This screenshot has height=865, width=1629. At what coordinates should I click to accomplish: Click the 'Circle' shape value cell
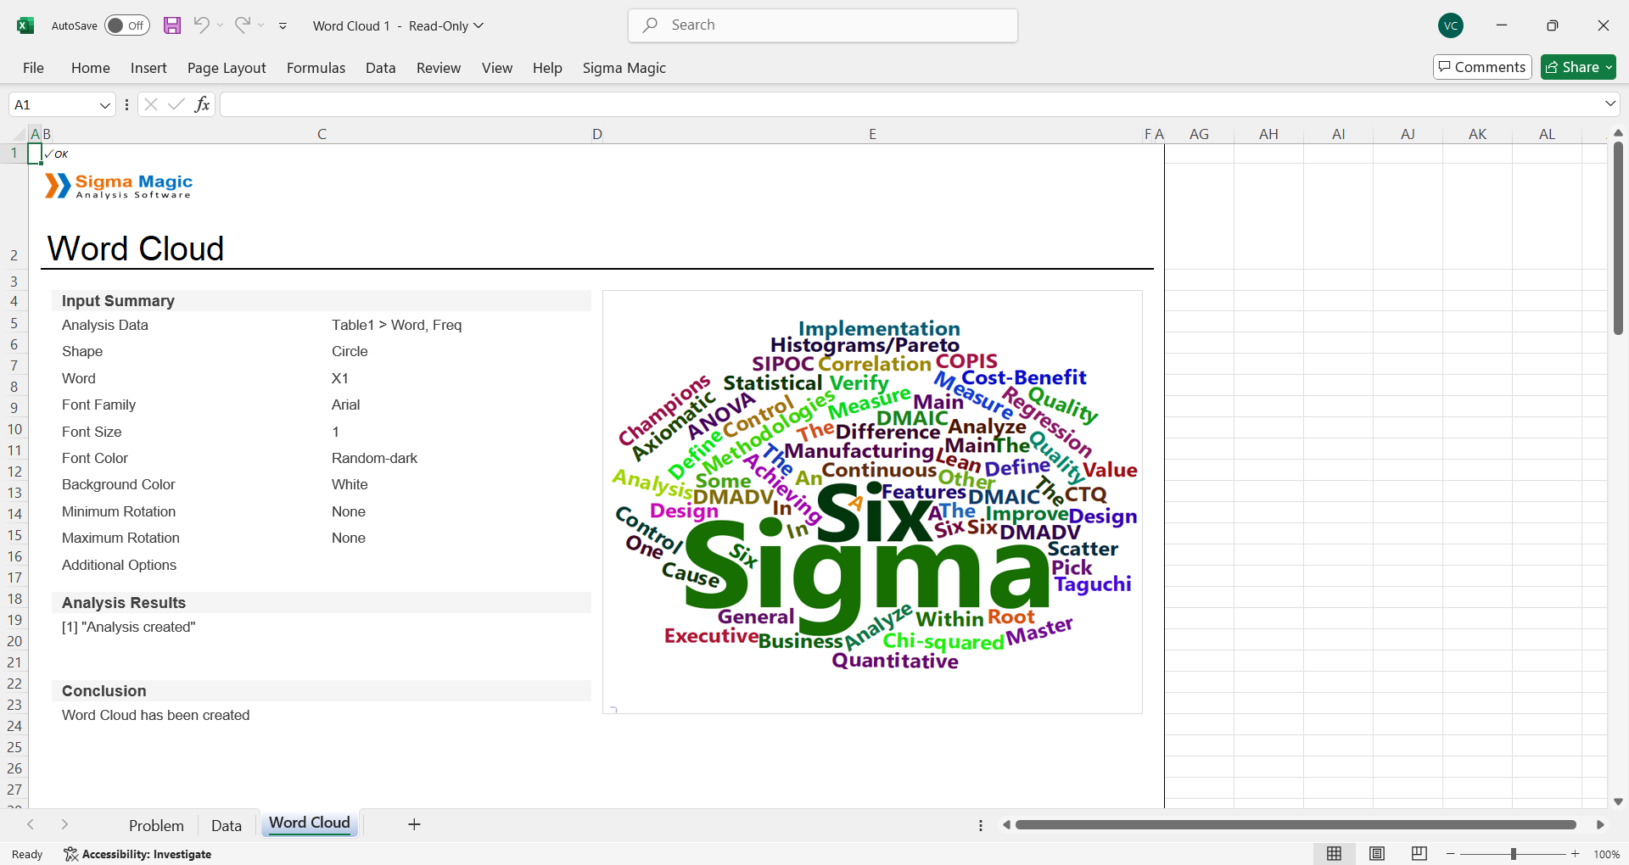(x=350, y=351)
